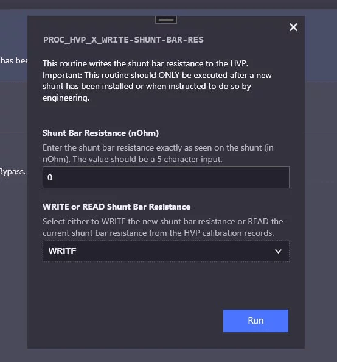Click the WRITE or READ Shunt Bar Resistance label
This screenshot has height=362, width=337.
116,207
